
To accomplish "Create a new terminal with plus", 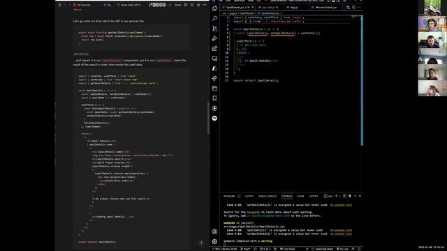I will click(x=336, y=196).
